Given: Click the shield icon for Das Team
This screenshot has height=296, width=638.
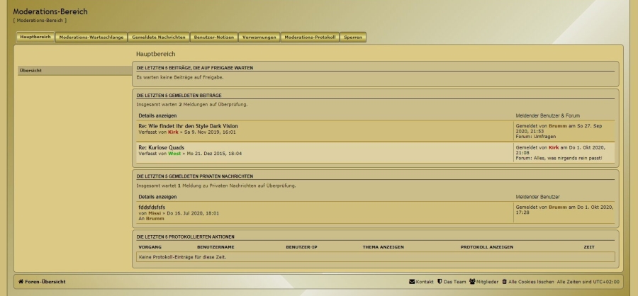Looking at the screenshot, I should (440, 281).
